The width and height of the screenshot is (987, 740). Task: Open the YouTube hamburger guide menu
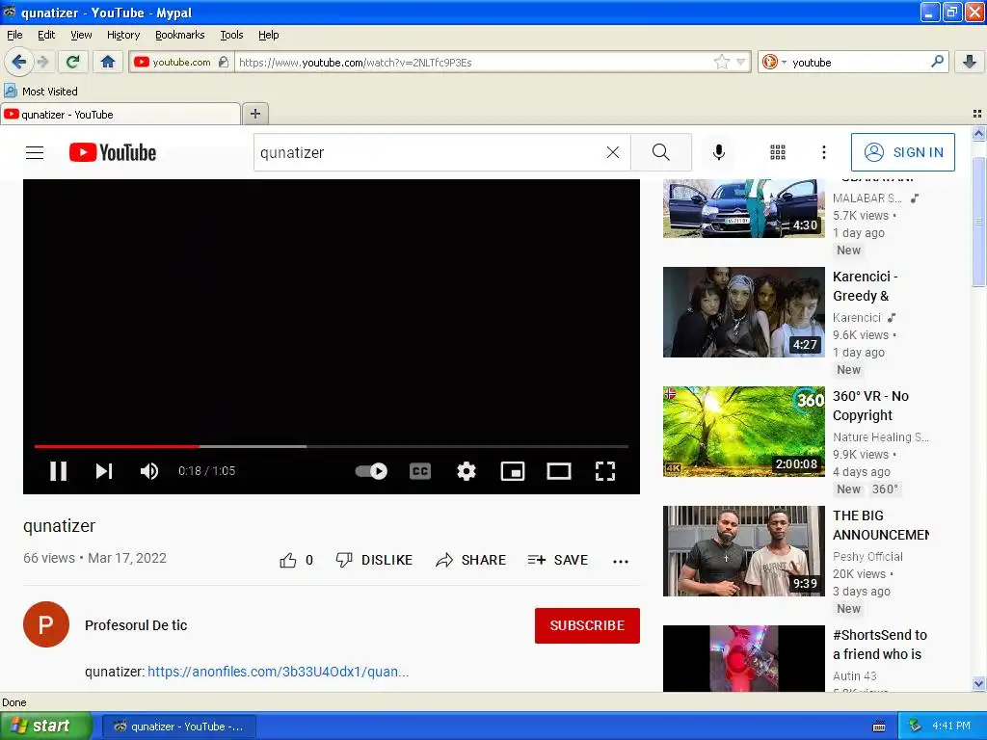(35, 152)
